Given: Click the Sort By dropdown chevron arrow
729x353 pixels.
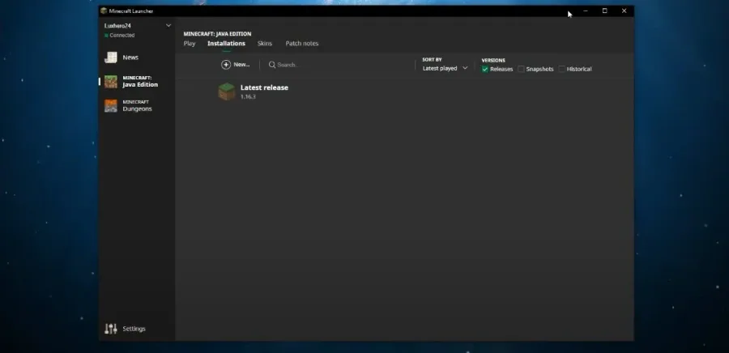Looking at the screenshot, I should [x=465, y=68].
